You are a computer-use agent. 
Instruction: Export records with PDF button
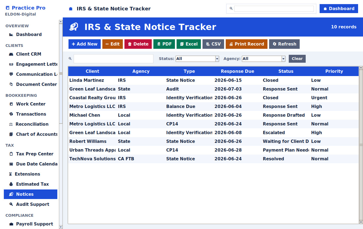[164, 44]
